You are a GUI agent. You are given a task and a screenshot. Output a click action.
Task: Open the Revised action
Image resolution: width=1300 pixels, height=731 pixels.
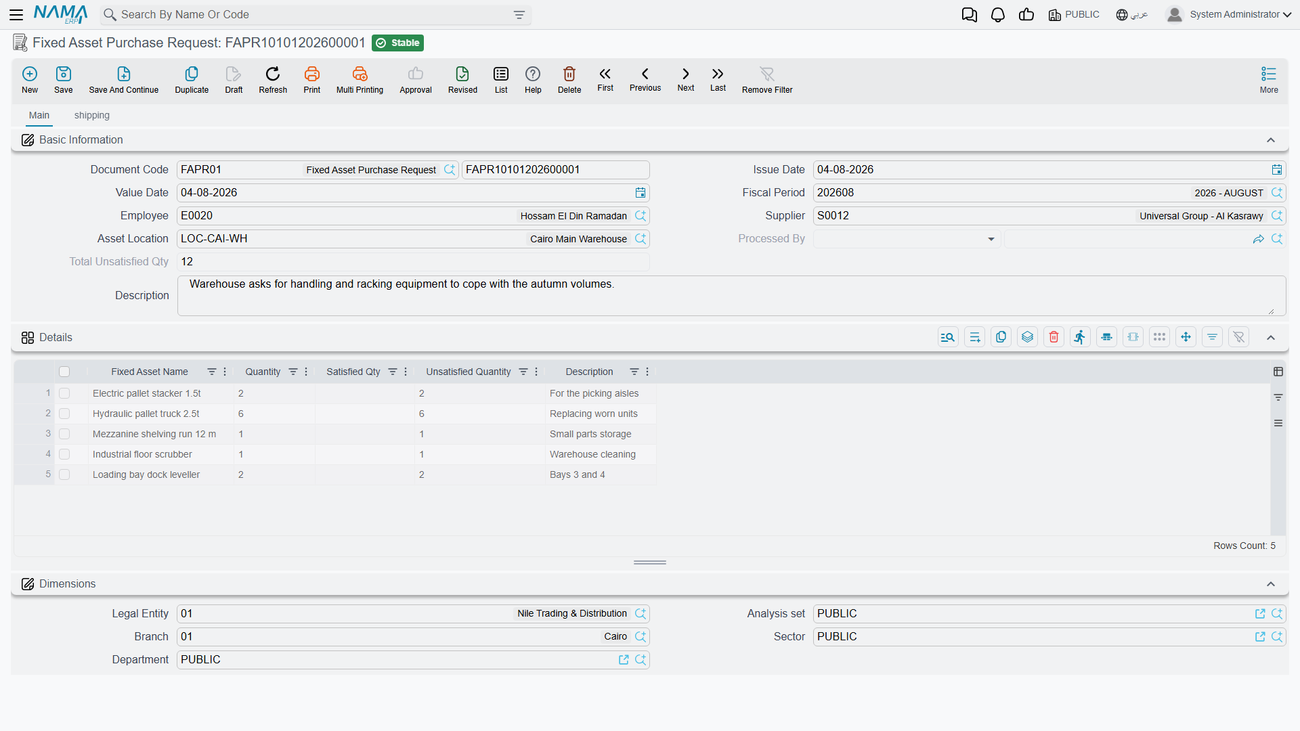[x=462, y=80]
